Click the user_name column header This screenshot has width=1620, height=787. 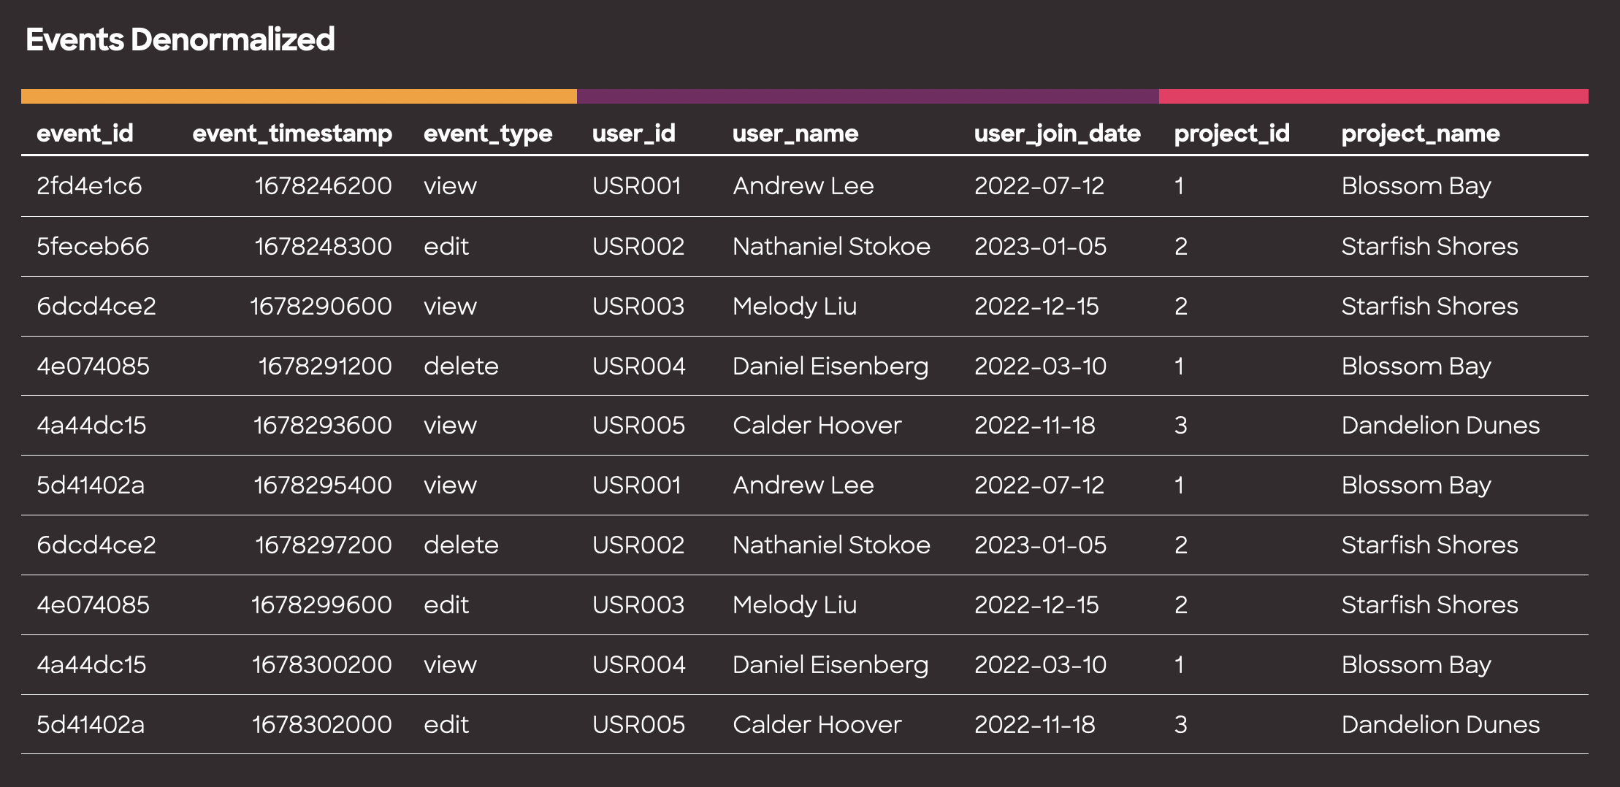tap(795, 134)
